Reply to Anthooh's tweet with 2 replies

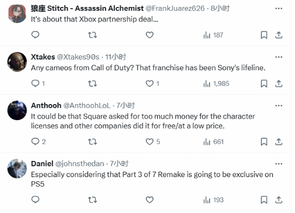coord(39,142)
